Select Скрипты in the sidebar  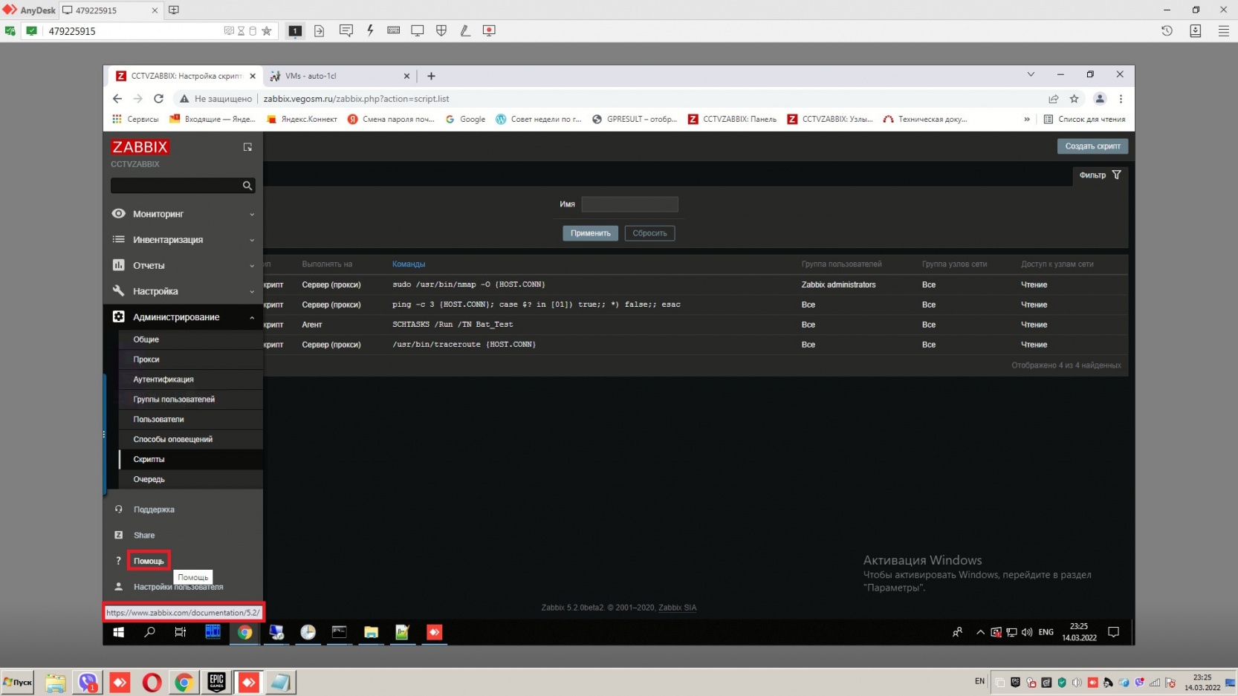pyautogui.click(x=191, y=460)
